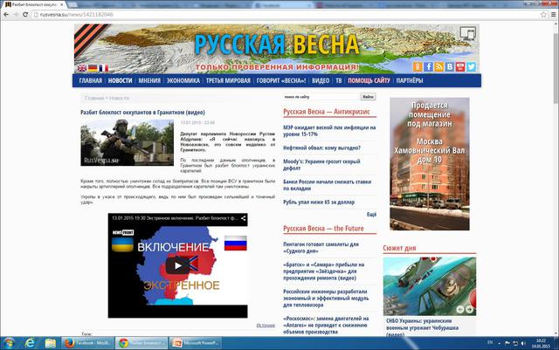
Task: Open the ЭКОНОМИКА menu item
Action: point(183,80)
